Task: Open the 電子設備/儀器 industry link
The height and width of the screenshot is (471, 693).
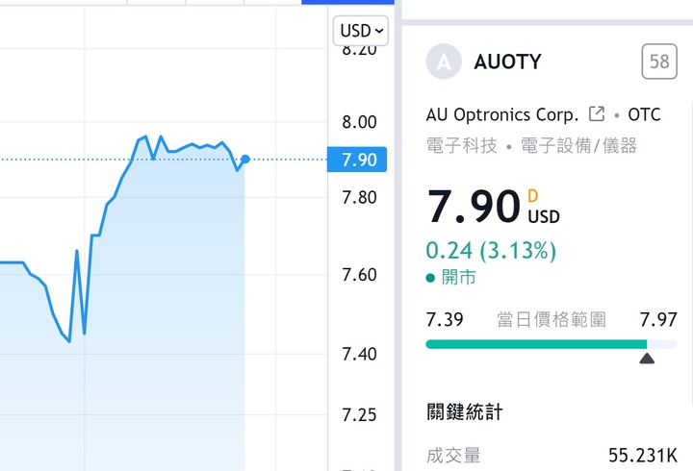Action: [578, 145]
